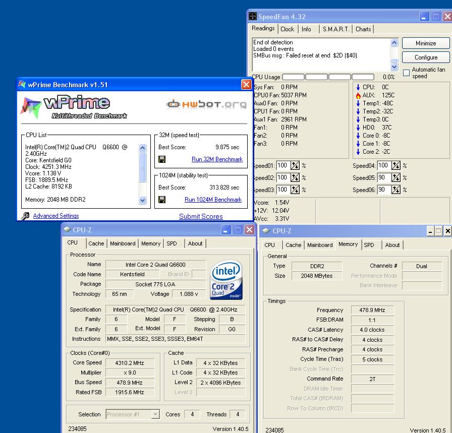Adjust the Speed02 spinner arrows

coord(295,177)
